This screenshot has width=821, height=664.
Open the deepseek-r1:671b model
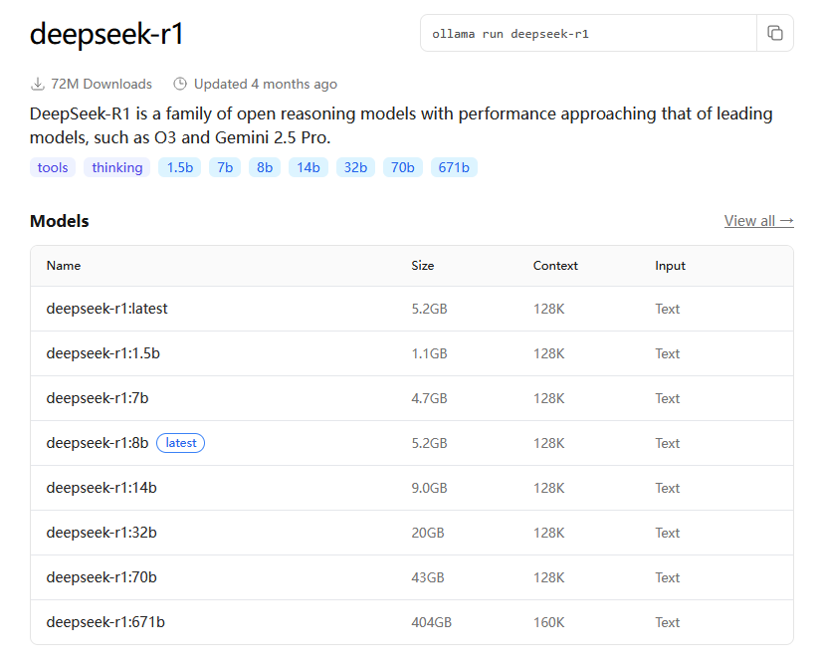(105, 622)
